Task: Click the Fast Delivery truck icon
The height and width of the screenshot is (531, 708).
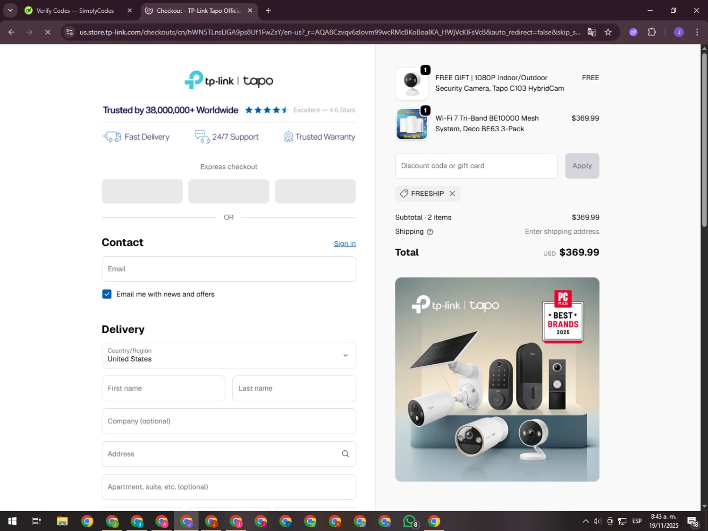Action: tap(112, 137)
